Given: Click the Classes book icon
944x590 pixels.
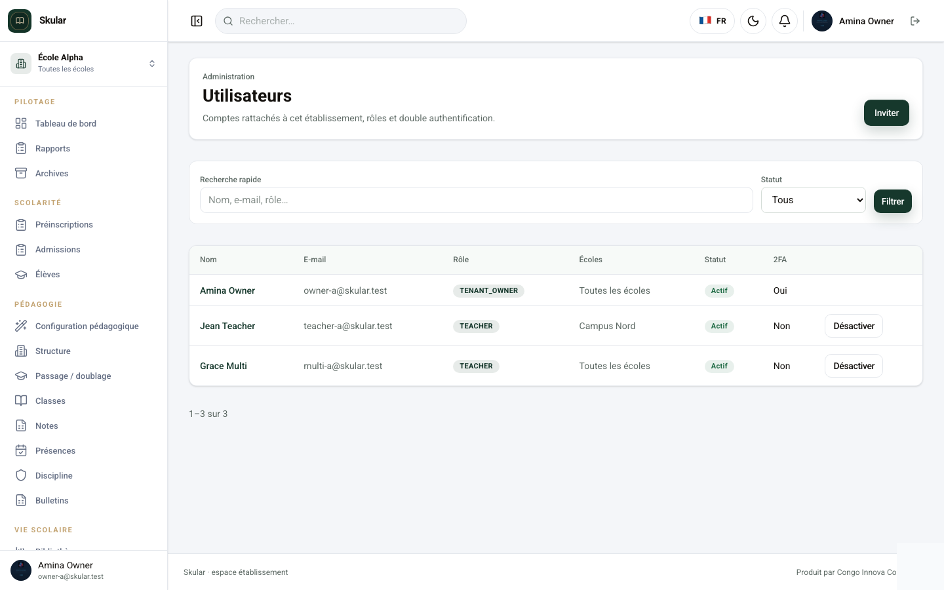Looking at the screenshot, I should [x=21, y=401].
